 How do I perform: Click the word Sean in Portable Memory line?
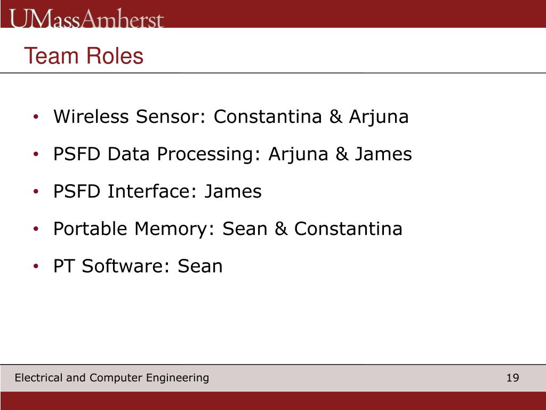[245, 228]
